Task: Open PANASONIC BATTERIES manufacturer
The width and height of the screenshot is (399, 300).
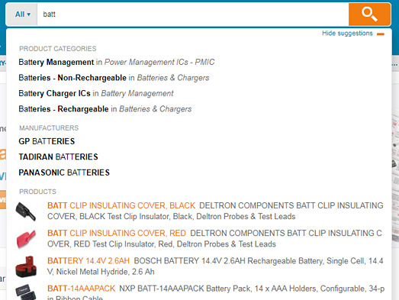Action: 64,173
